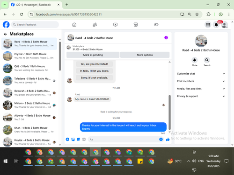Open Tafadzwa - 5 Beds 4 Baths chat
The height and width of the screenshot is (175, 234).
point(29,81)
